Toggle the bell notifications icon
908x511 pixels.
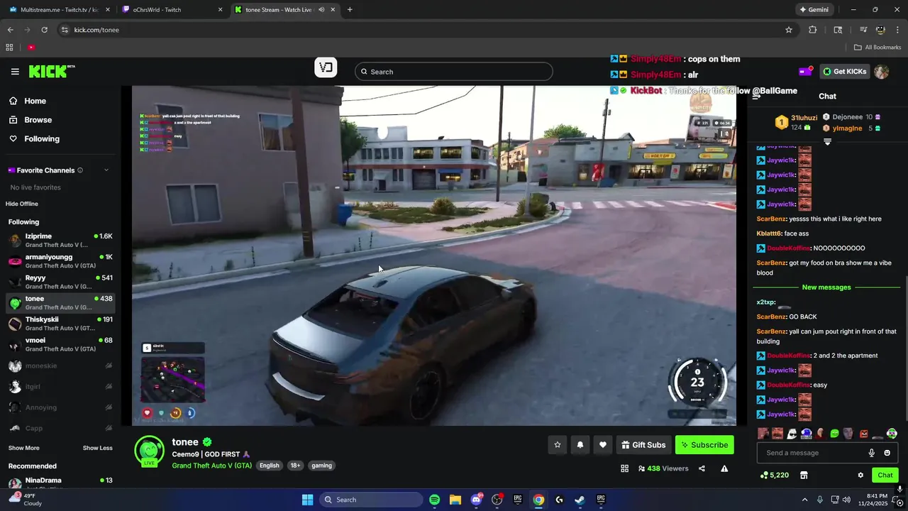(x=580, y=445)
